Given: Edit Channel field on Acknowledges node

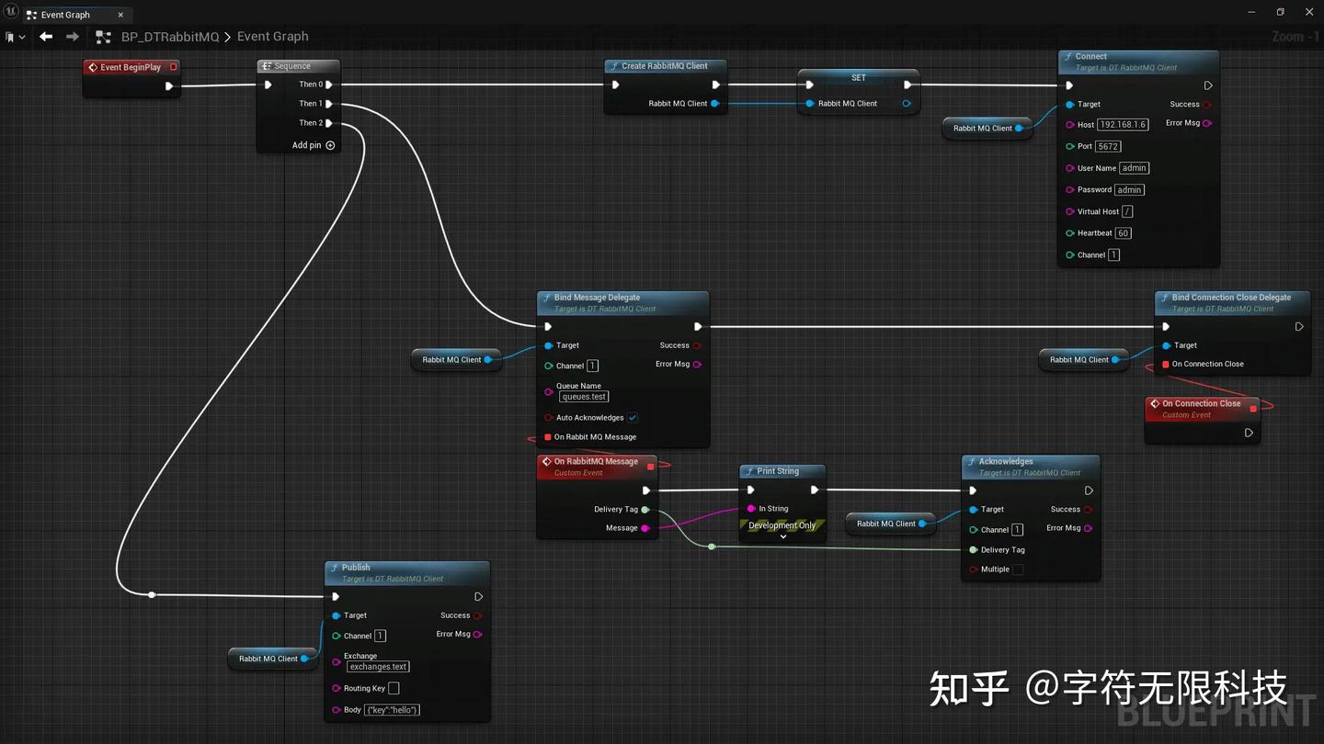Looking at the screenshot, I should click(x=1017, y=530).
